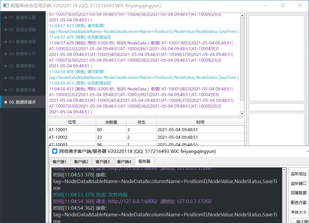Screen dimensions: 309x223
Task: Maximize the database application window
Action: pyautogui.click(x=283, y=5)
